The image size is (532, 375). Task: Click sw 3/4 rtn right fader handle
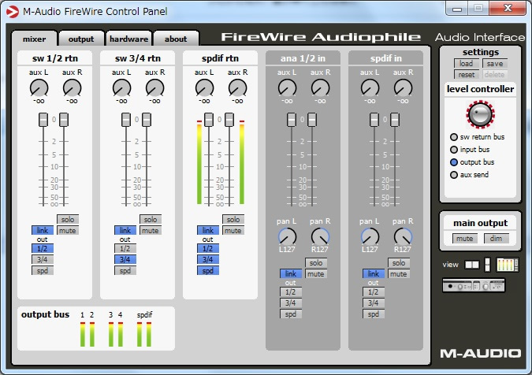pos(147,120)
